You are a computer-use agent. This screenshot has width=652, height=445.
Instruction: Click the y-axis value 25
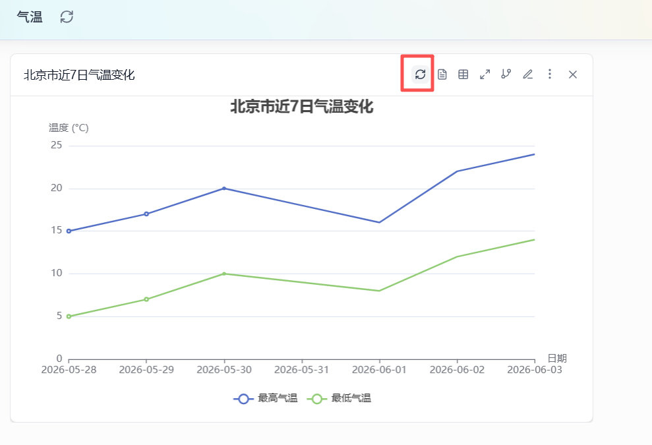[57, 145]
